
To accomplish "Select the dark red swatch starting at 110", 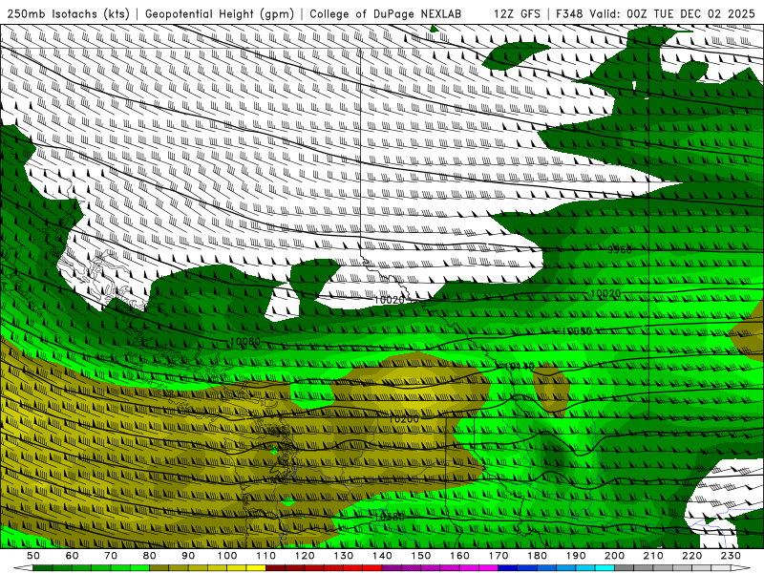I will 276,568.
